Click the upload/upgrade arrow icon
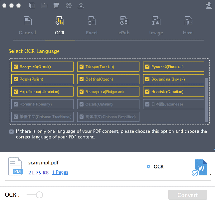The height and width of the screenshot is (203, 215). (81, 5)
